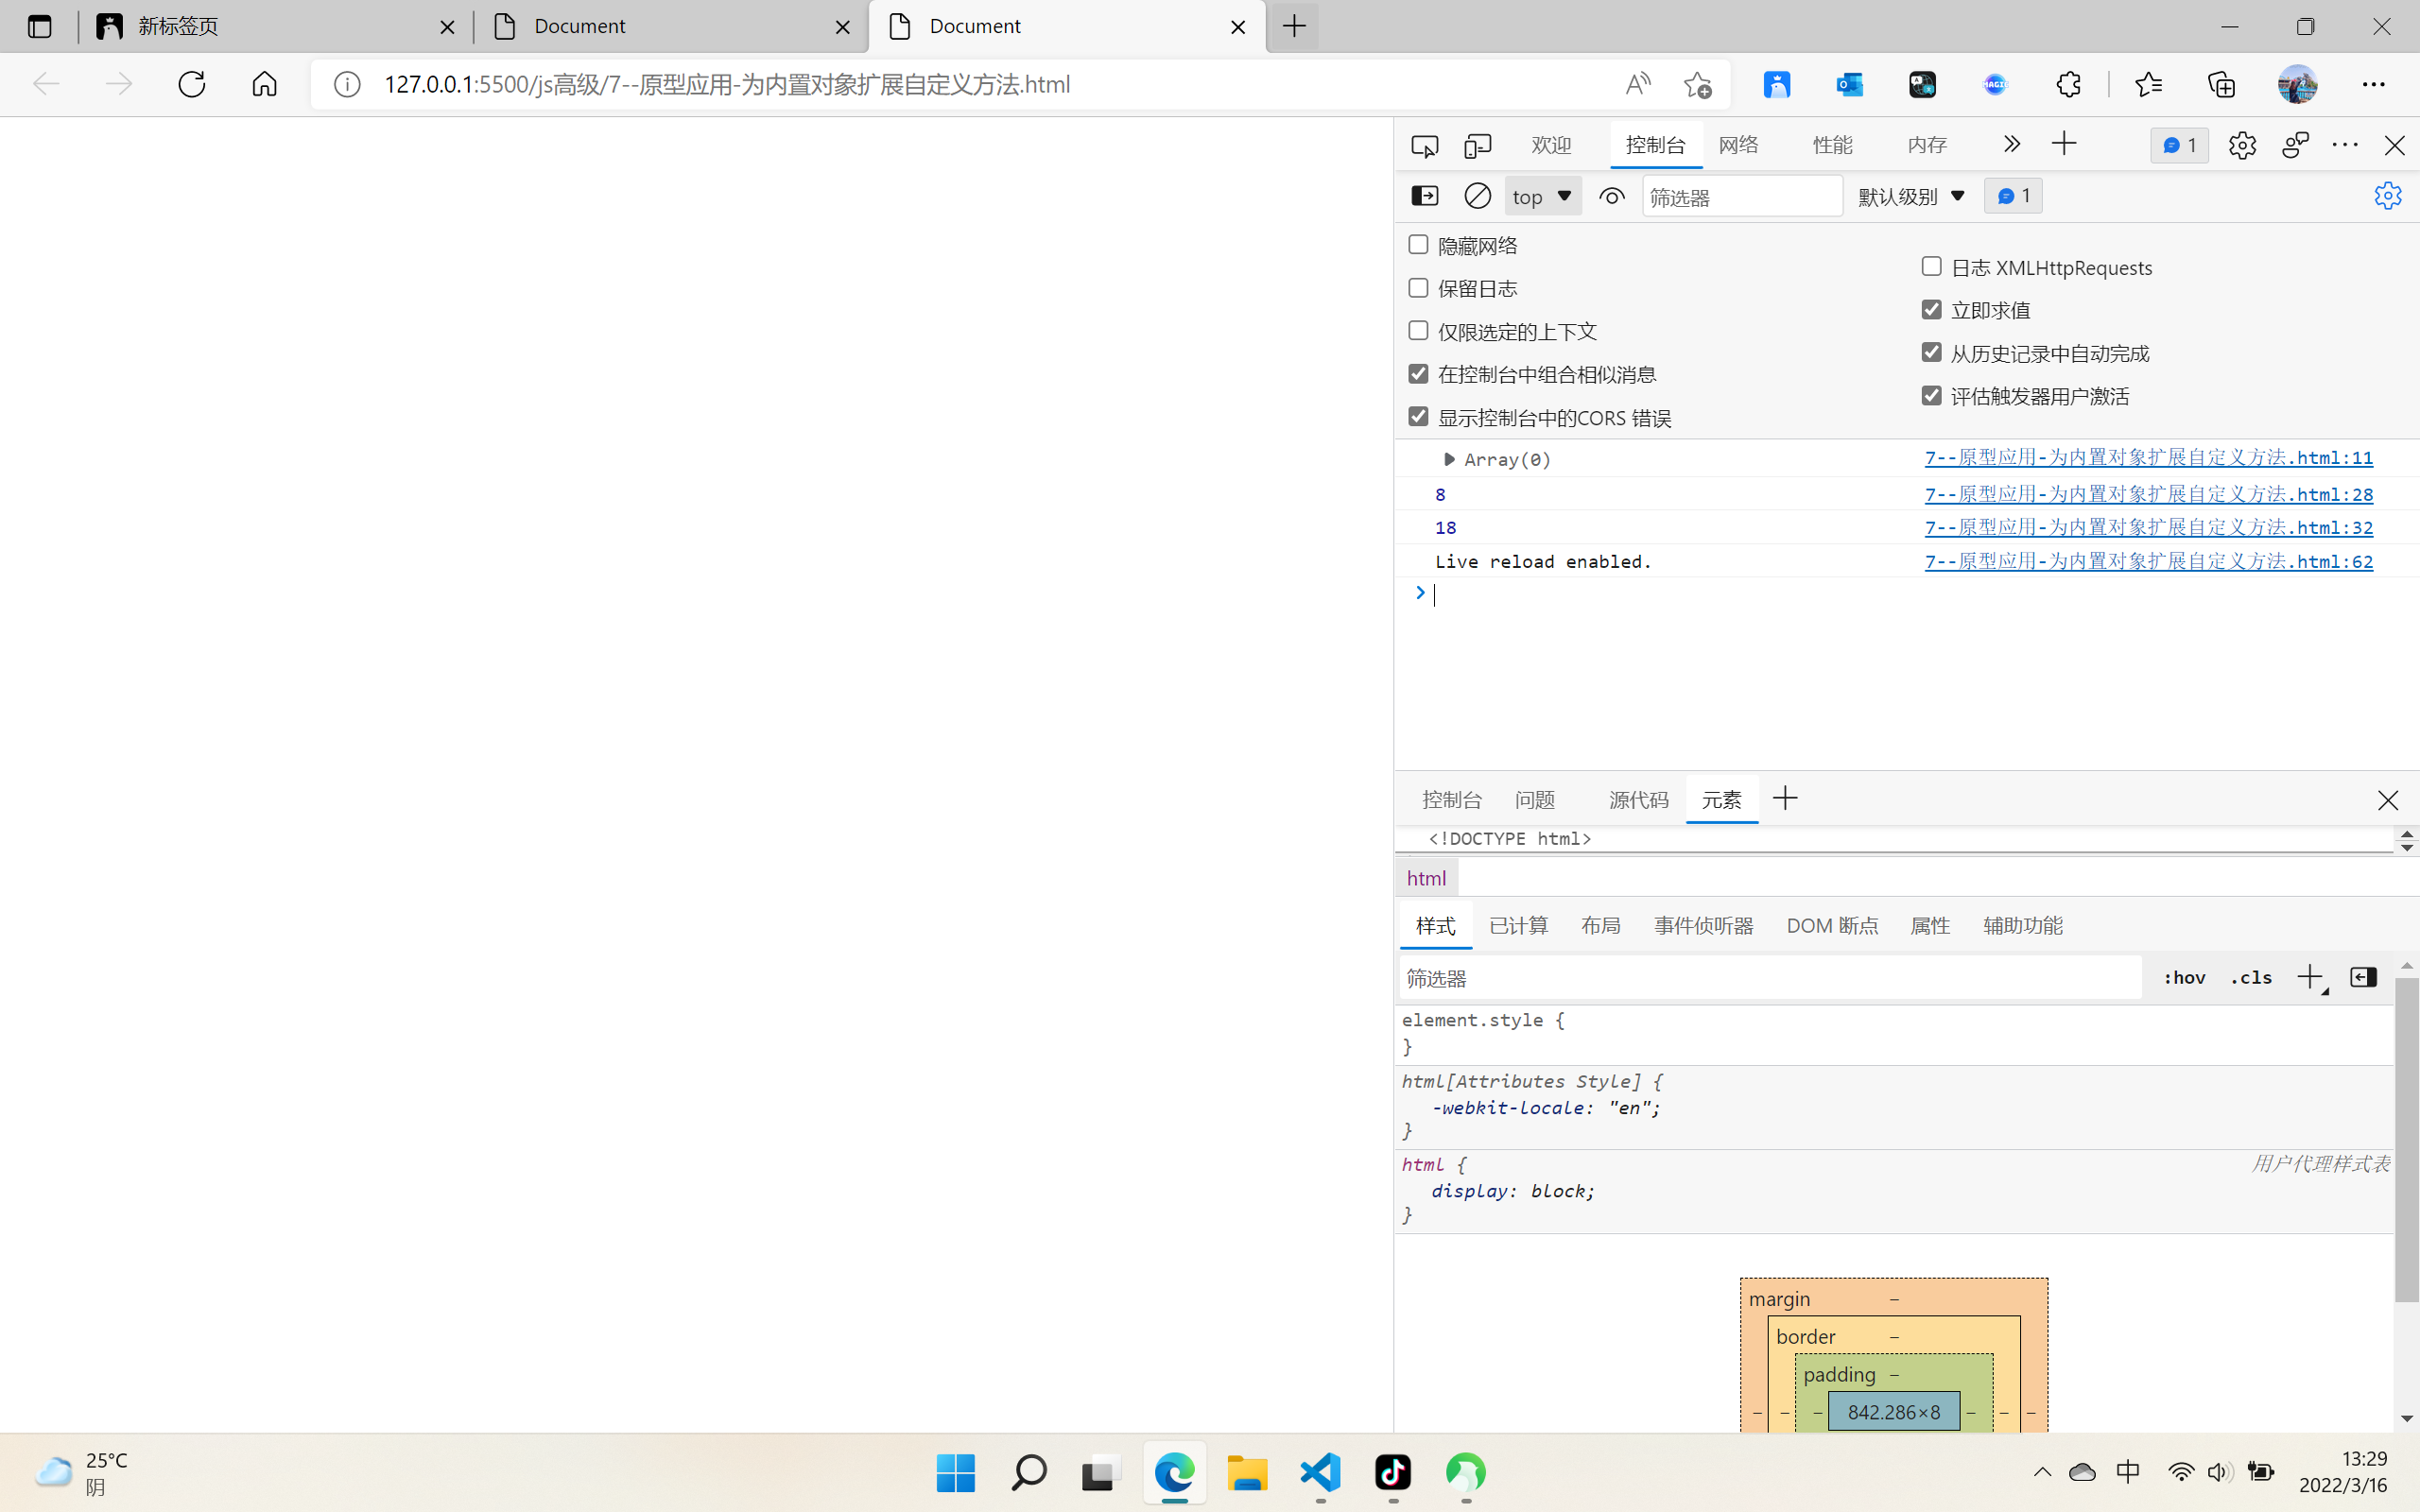Enable the 保留日志 checkbox

click(x=1418, y=288)
